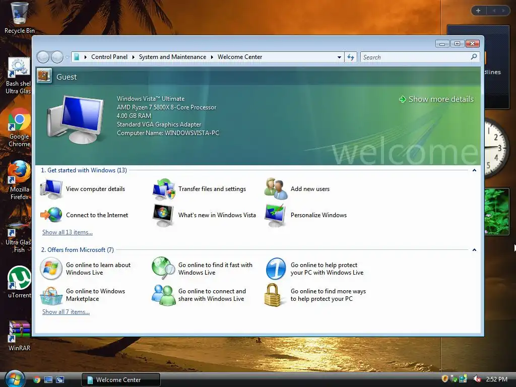This screenshot has width=516, height=387.
Task: Click Welcome Center taskbar button
Action: click(121, 380)
